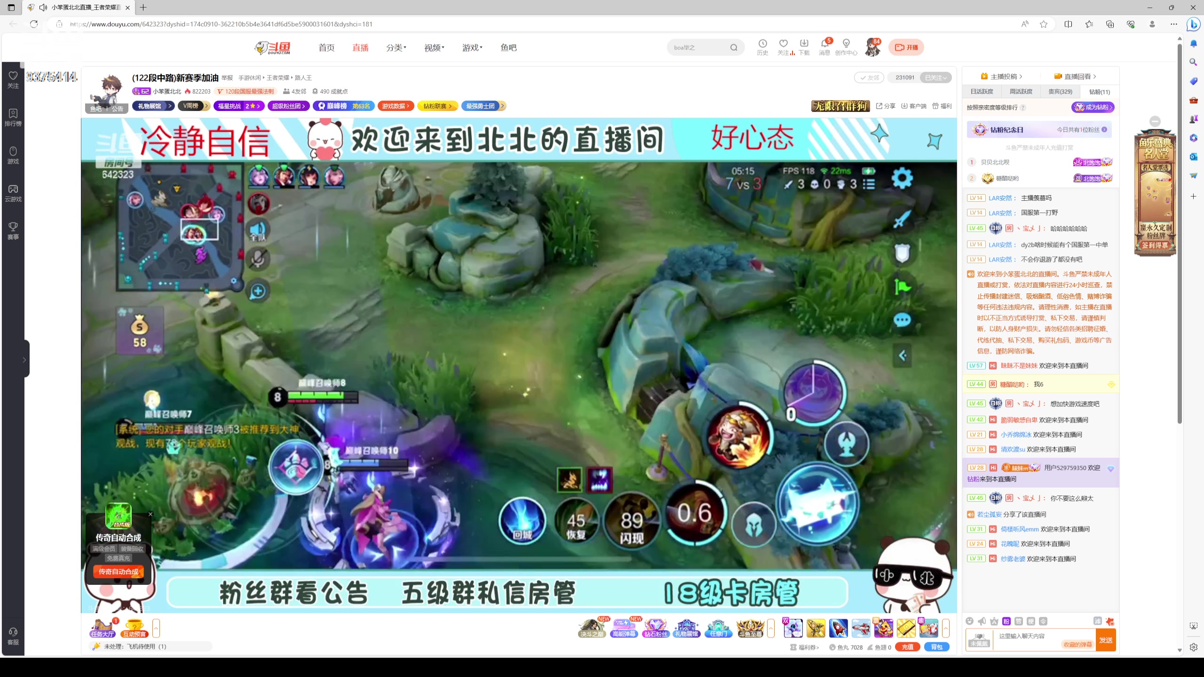Open the video player settings gear

(x=902, y=177)
